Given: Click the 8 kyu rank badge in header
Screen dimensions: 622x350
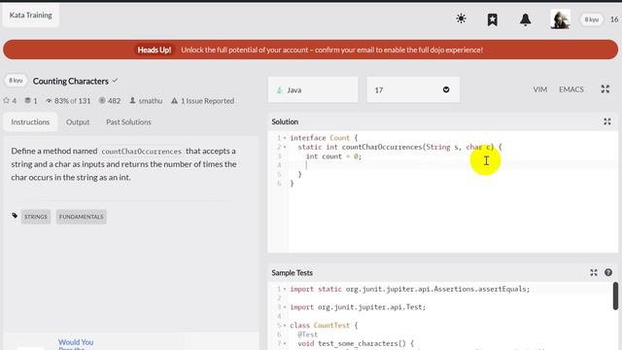Looking at the screenshot, I should 591,19.
